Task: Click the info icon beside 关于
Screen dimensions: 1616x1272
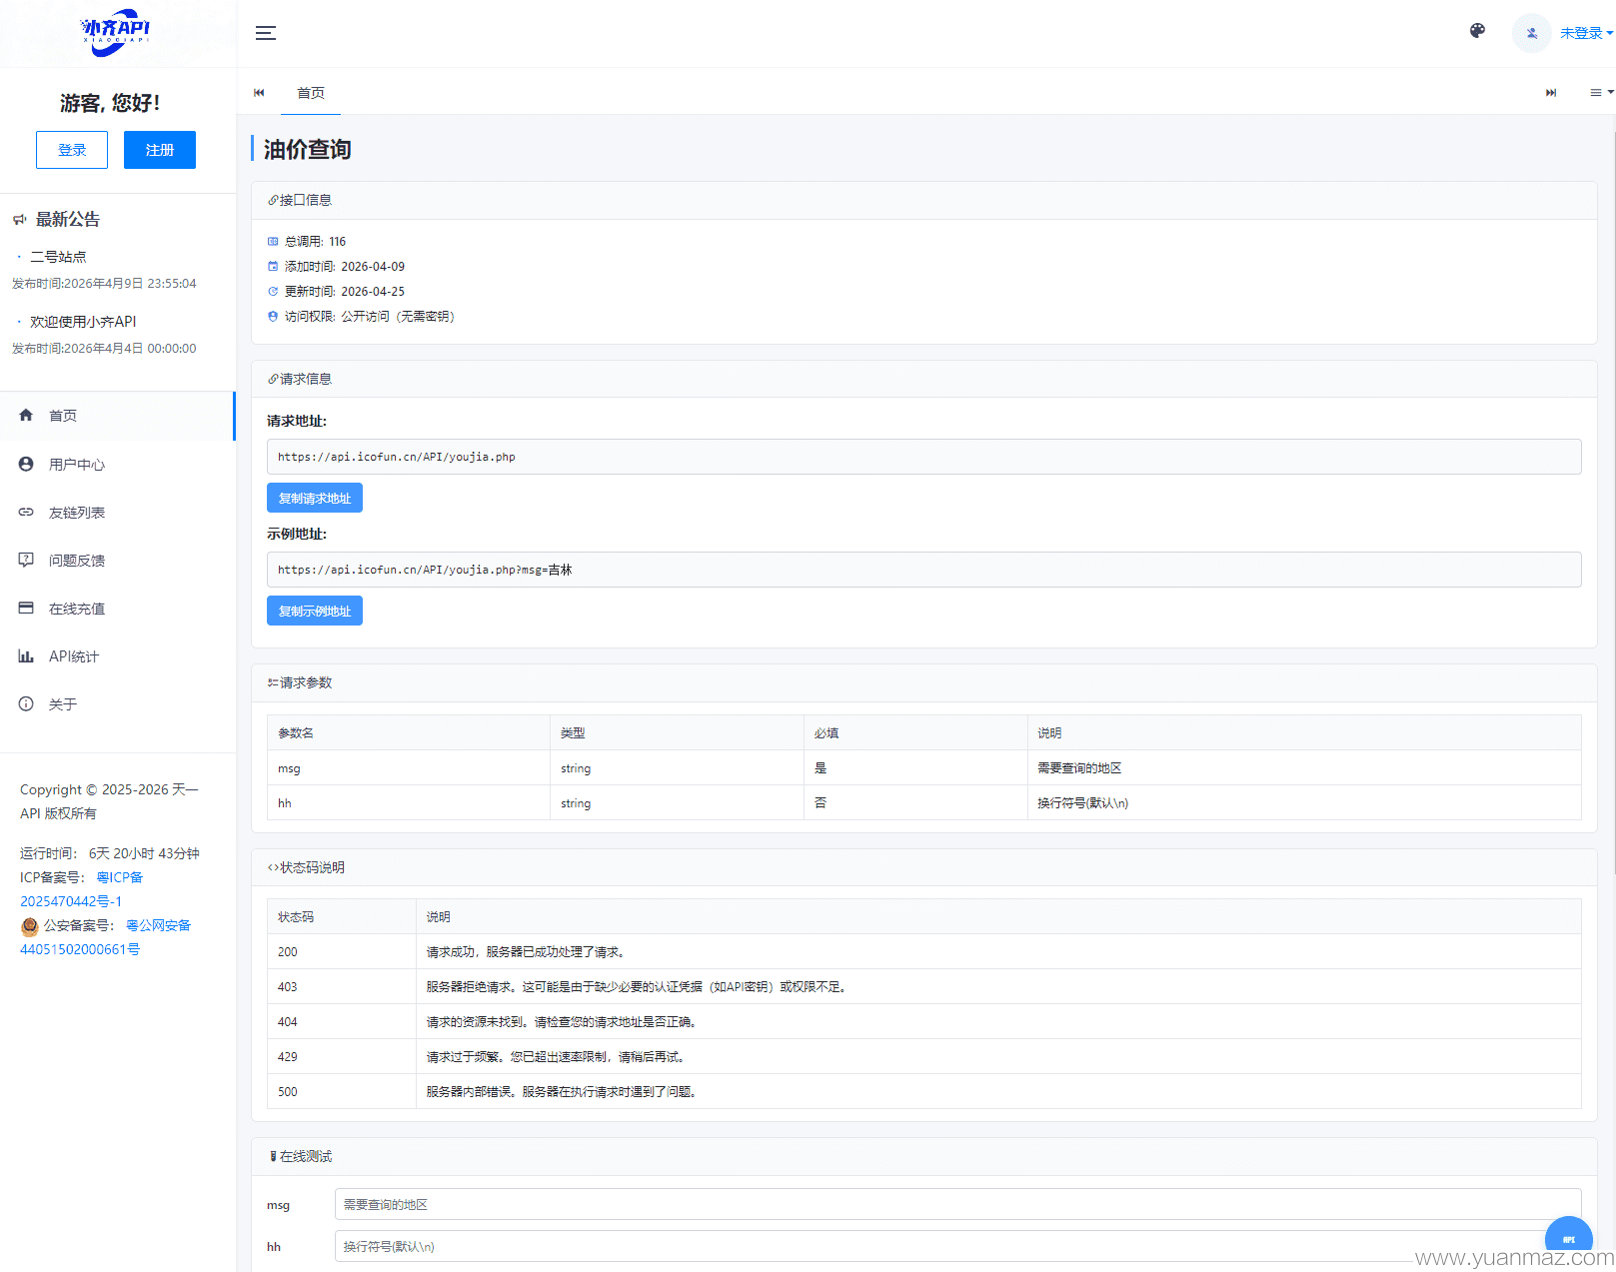Action: pos(26,703)
